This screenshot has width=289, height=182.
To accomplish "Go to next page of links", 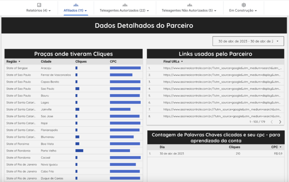I will point(280,122).
